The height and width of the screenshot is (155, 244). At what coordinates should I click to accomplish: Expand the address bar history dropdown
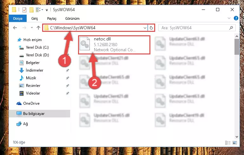coord(145,28)
